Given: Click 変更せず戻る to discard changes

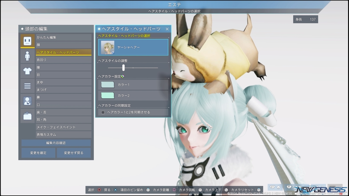Looking at the screenshot, I should click(74, 153).
